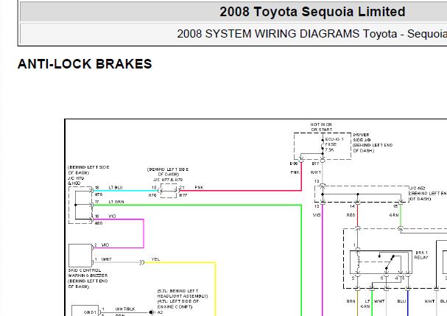Click the "B17" connector pin label
The height and width of the screenshot is (316, 447).
coord(315,164)
